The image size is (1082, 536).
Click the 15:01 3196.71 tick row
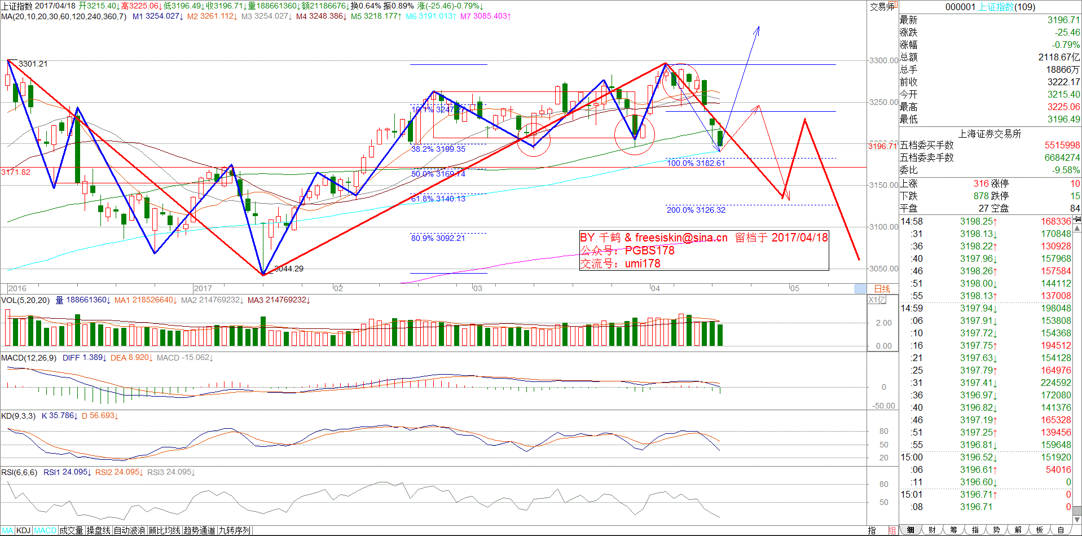[986, 494]
